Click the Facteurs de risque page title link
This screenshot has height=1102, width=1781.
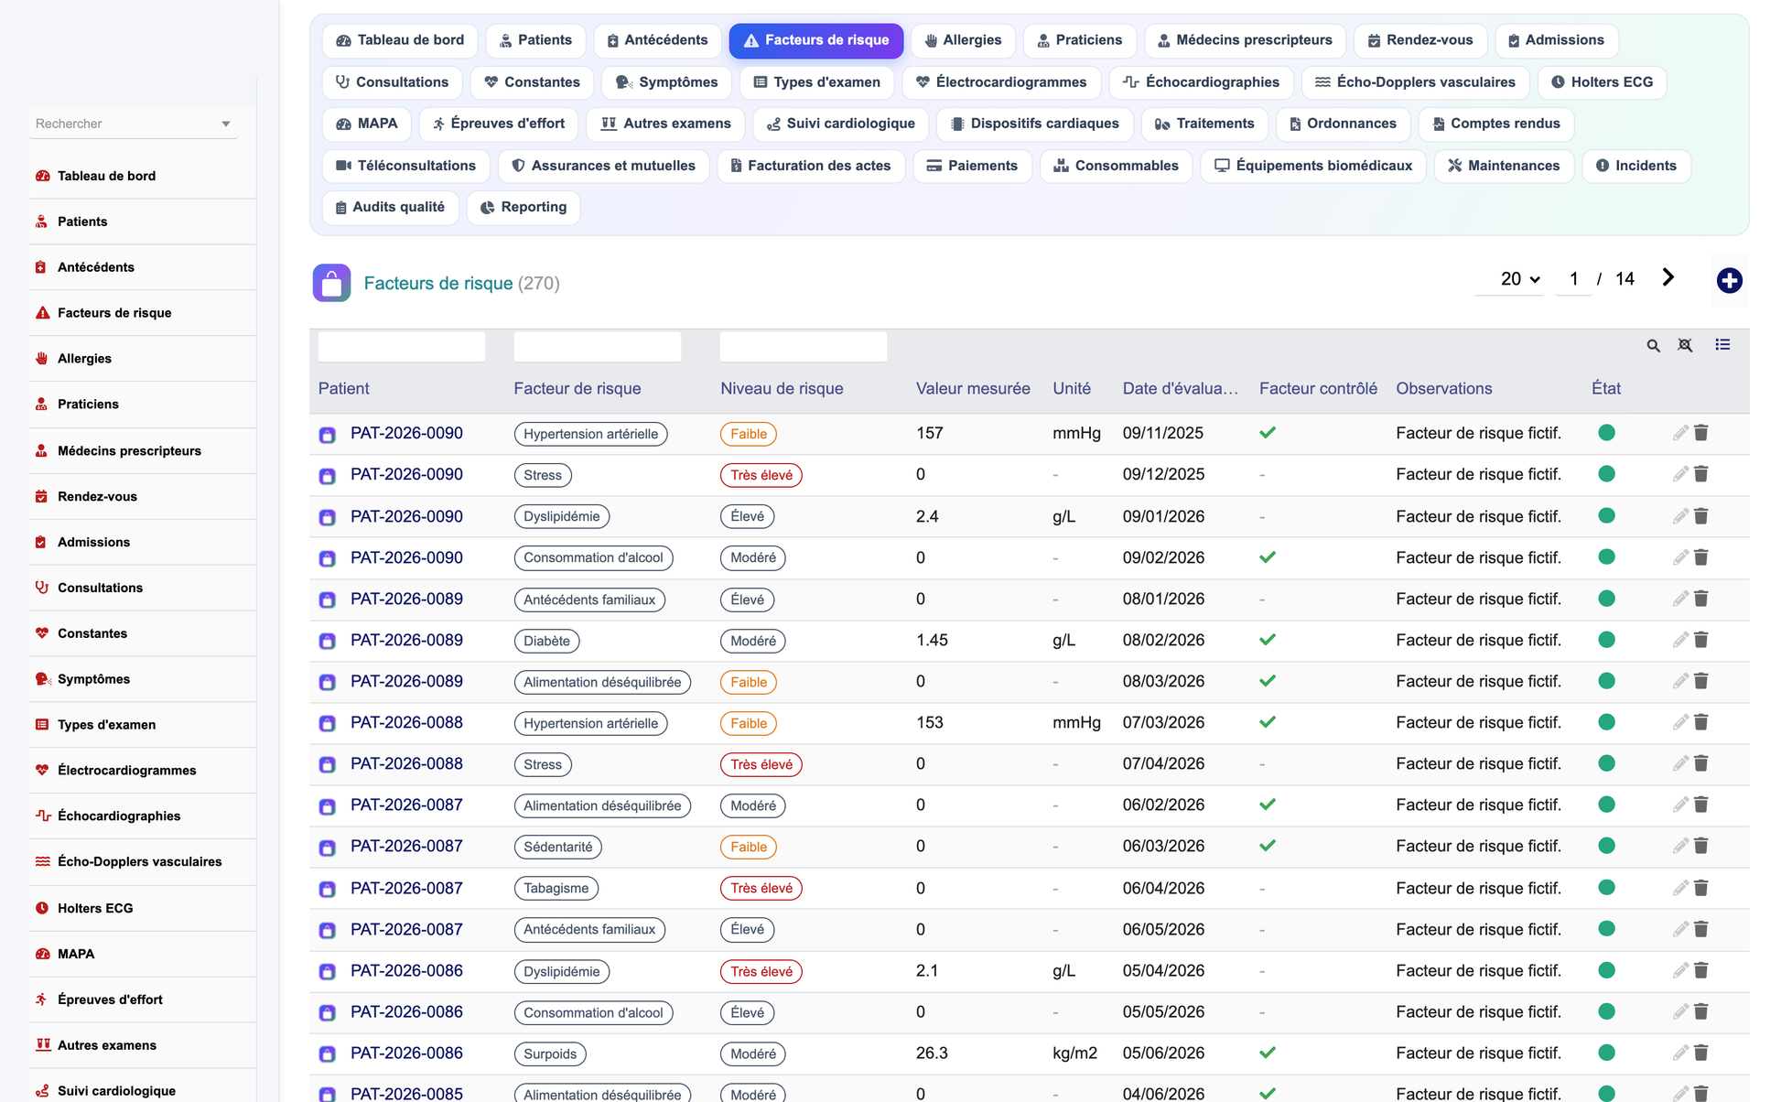coord(438,283)
